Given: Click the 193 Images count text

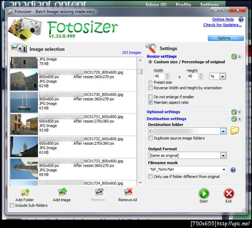Looking at the screenshot, I should 131,53.
